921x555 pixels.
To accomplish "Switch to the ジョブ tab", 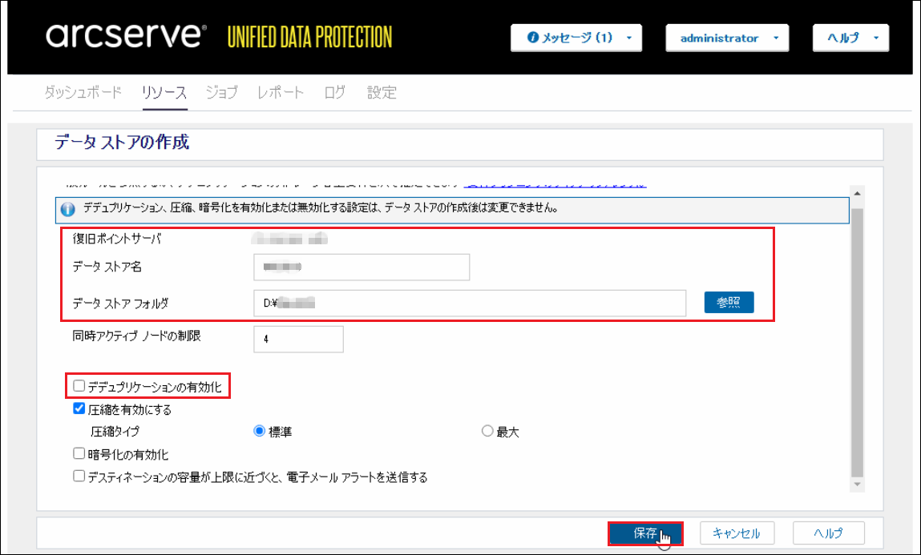I will 221,93.
